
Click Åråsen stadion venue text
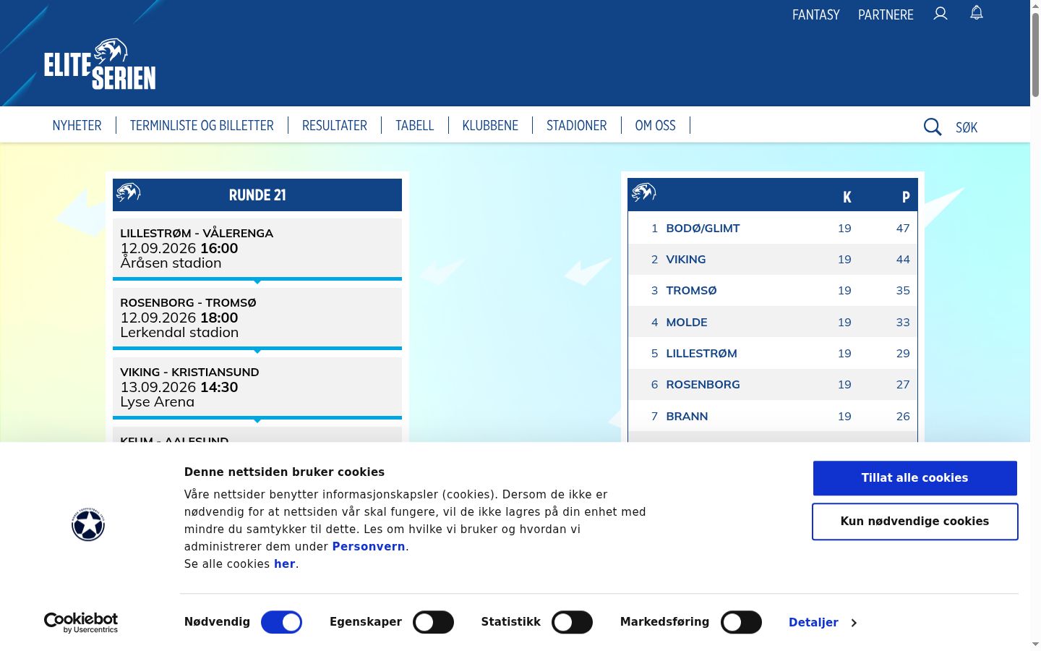tap(171, 263)
